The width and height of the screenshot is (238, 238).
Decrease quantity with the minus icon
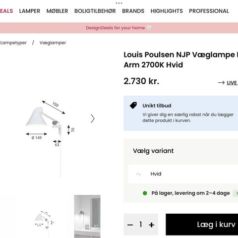(130, 225)
